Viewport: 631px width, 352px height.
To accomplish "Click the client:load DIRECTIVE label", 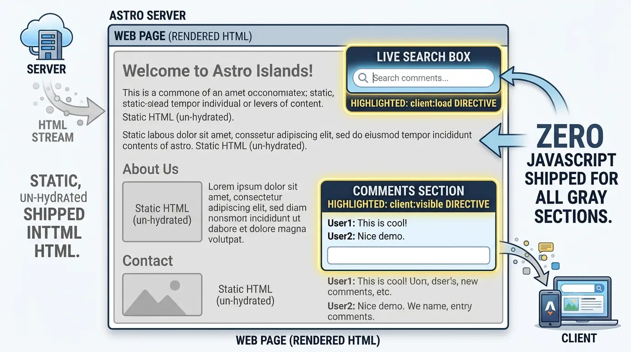I will point(453,103).
